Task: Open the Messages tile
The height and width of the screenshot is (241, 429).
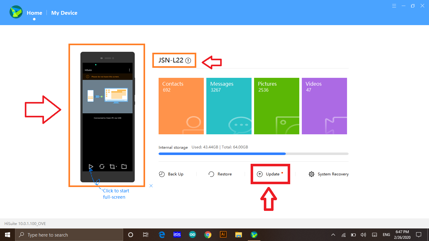Action: 229,106
